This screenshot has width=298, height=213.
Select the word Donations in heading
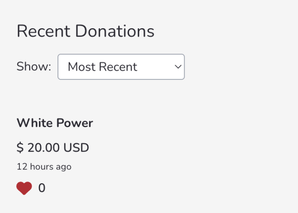pos(115,31)
